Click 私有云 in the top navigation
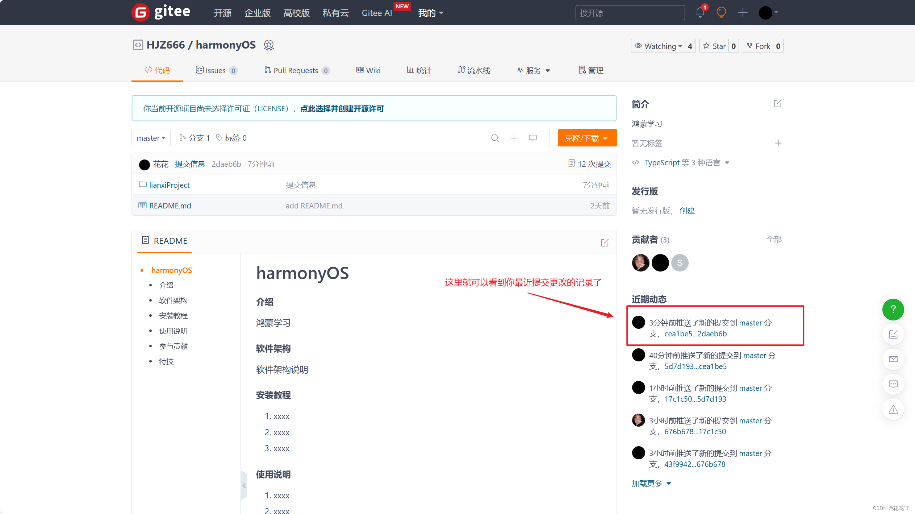915x514 pixels. click(x=335, y=13)
